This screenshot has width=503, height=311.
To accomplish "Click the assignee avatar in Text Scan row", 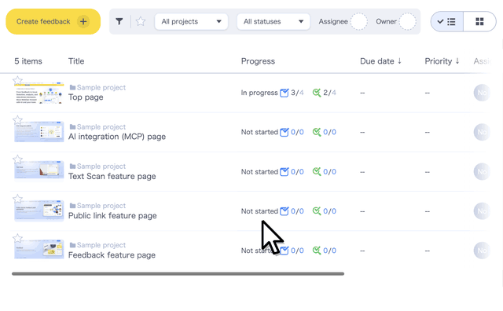I will pos(482,171).
